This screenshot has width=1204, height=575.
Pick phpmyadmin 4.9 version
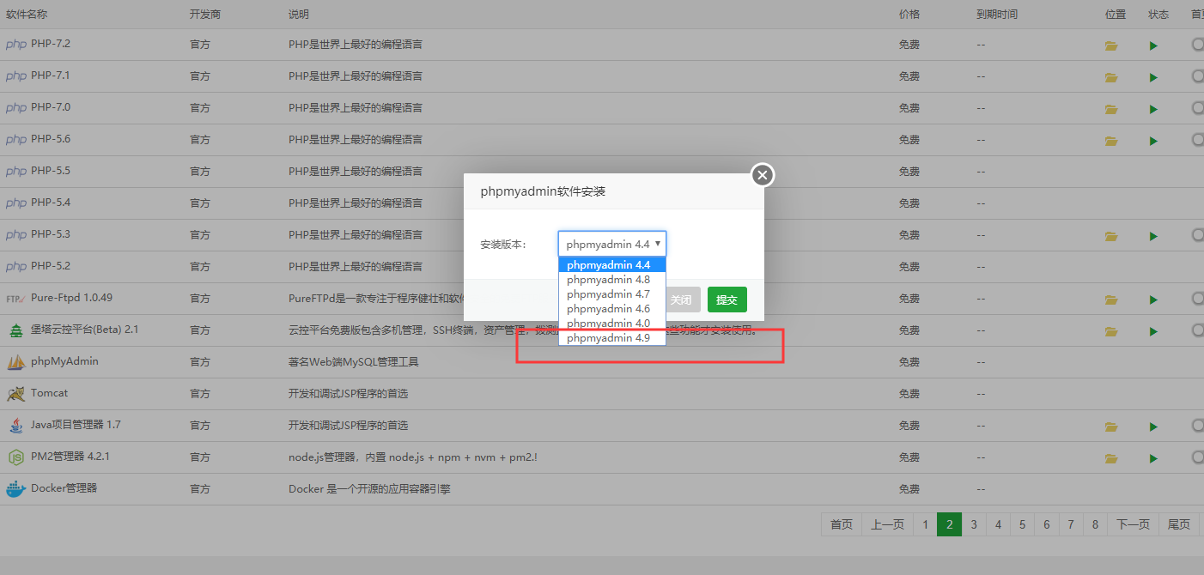[611, 338]
